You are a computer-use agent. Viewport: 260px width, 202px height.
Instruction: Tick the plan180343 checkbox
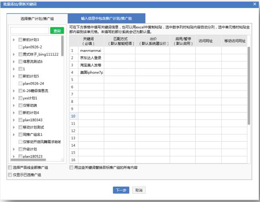pos(20,120)
